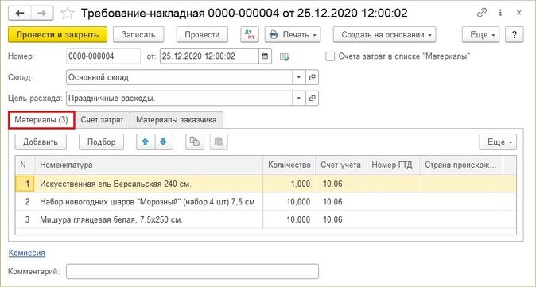The image size is (536, 287).
Task: Open the Комиссия link
Action: (x=27, y=253)
